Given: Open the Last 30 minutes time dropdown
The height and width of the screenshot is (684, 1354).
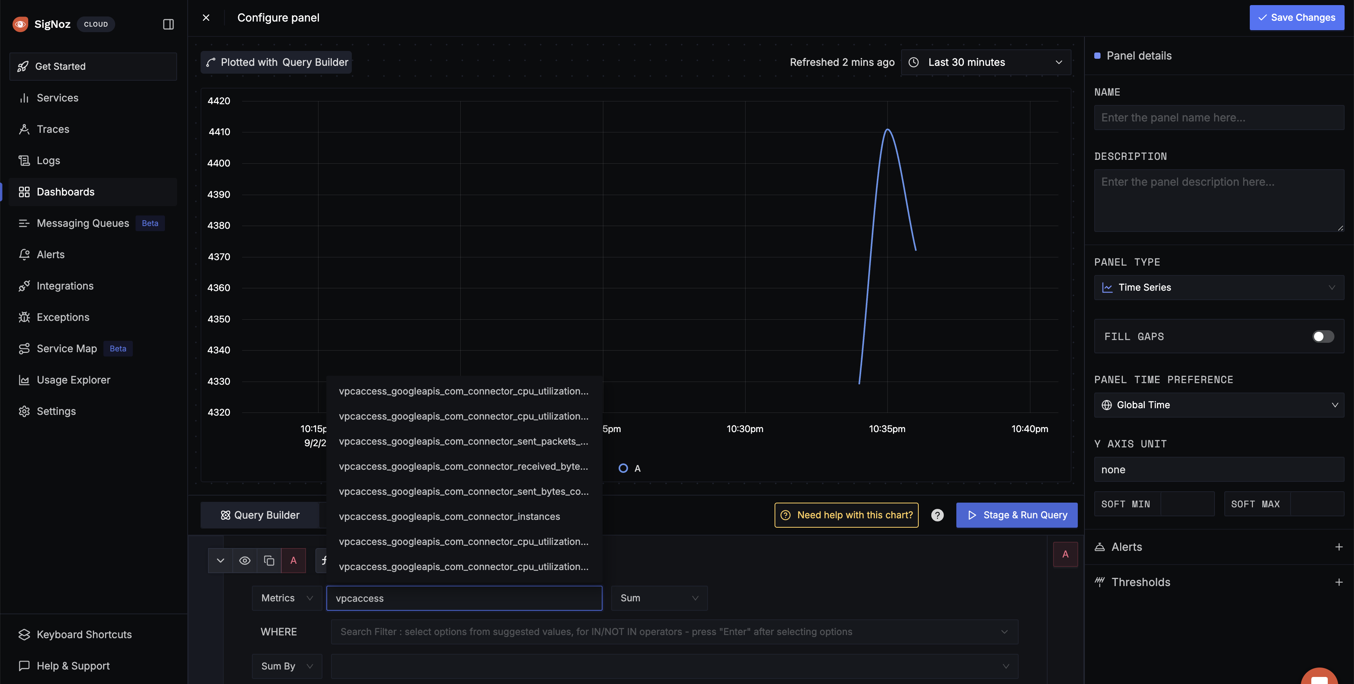Looking at the screenshot, I should point(986,62).
